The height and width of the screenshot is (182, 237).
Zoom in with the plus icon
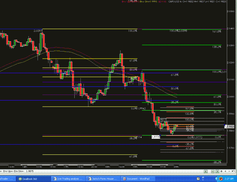(x=225, y=171)
